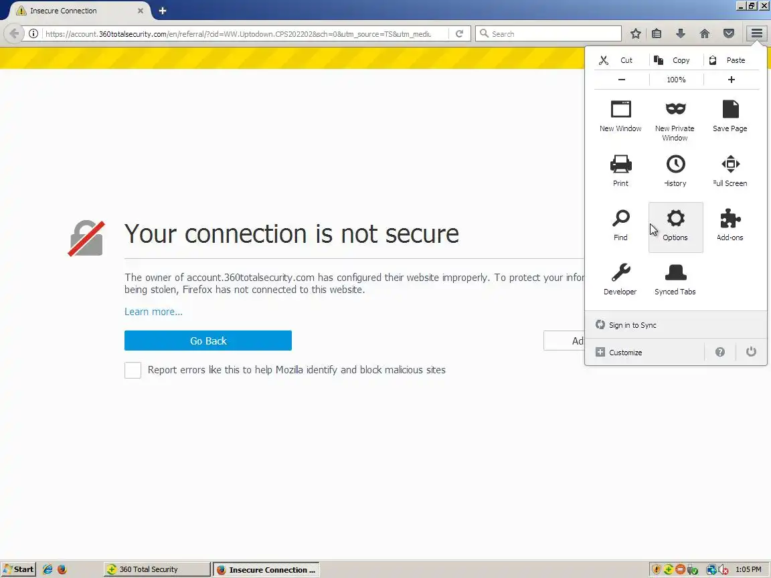Open the Windows Start menu

coord(18,569)
